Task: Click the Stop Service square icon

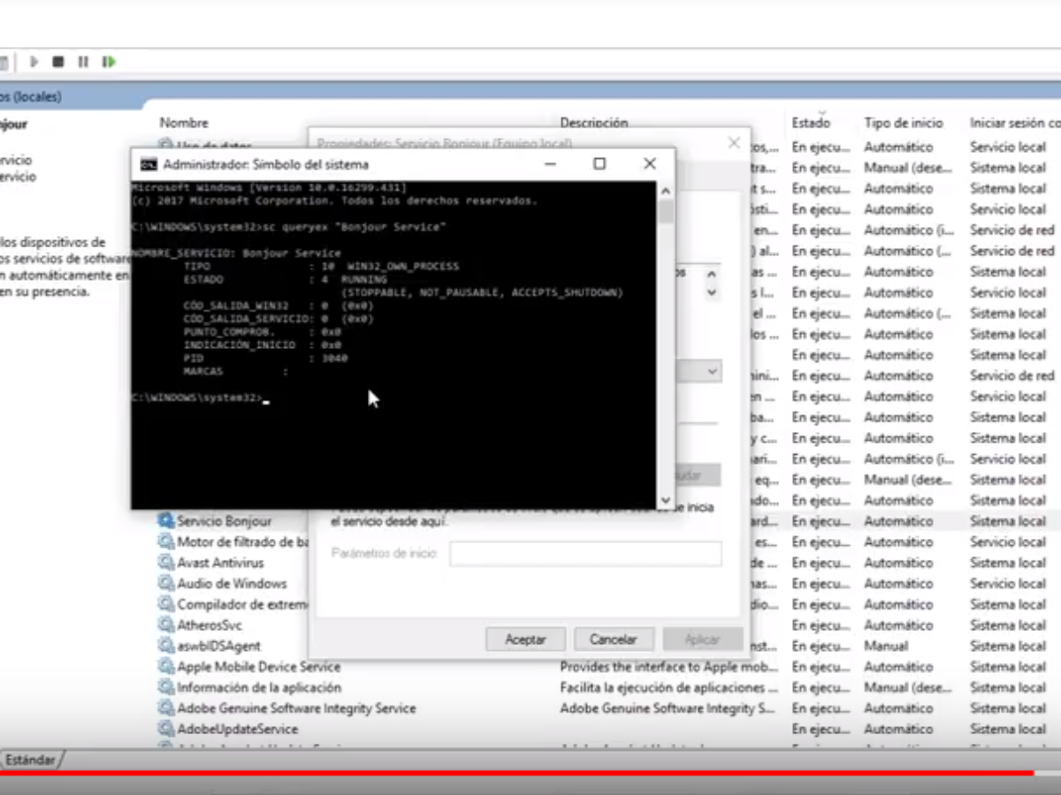Action: [x=58, y=62]
